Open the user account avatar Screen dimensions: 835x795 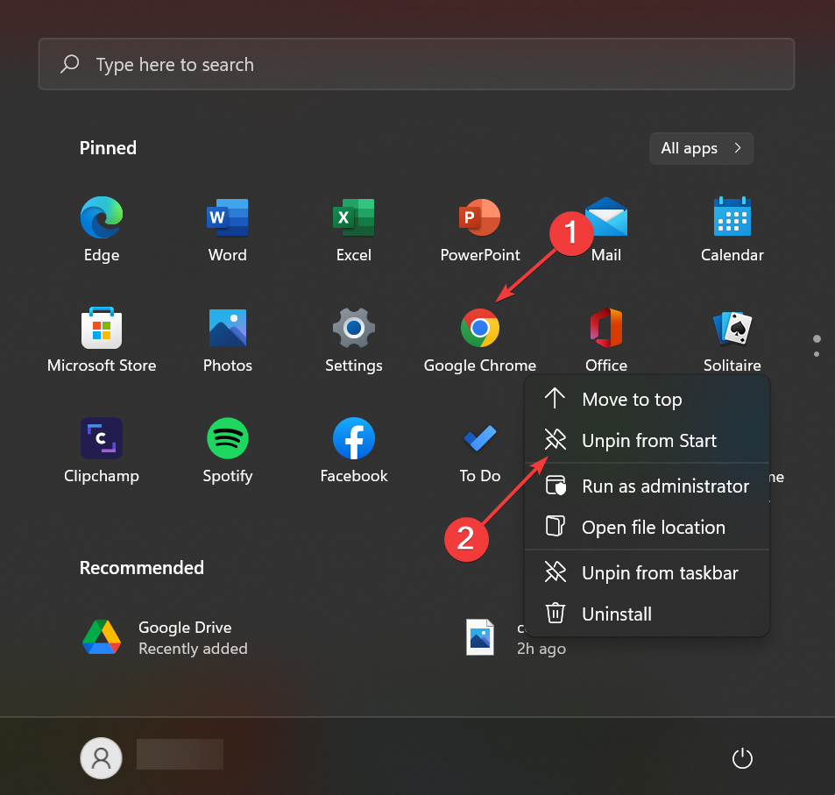(x=101, y=757)
